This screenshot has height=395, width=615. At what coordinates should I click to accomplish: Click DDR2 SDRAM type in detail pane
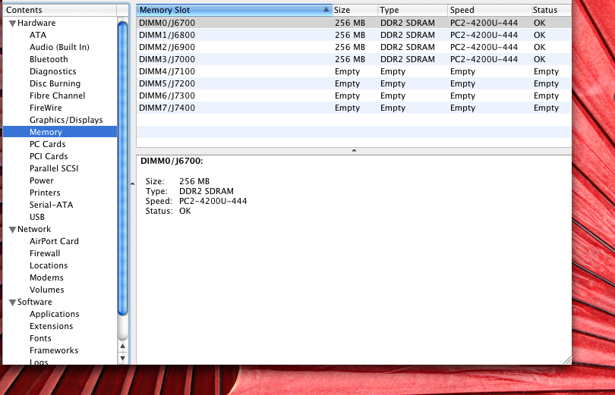(207, 191)
